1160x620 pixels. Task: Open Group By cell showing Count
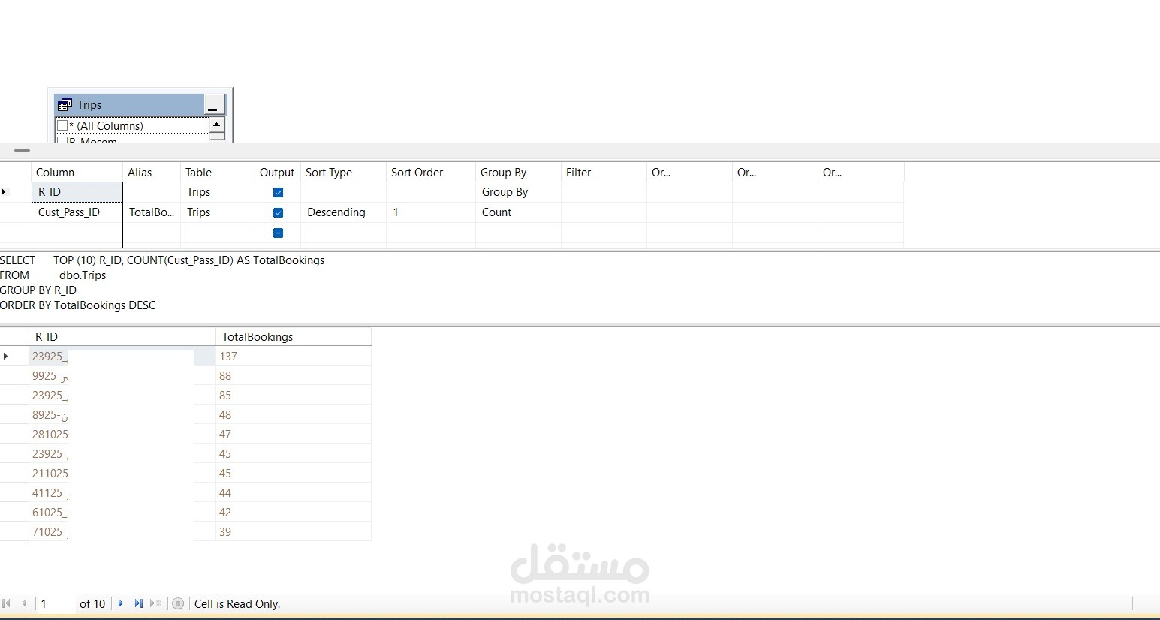(518, 212)
